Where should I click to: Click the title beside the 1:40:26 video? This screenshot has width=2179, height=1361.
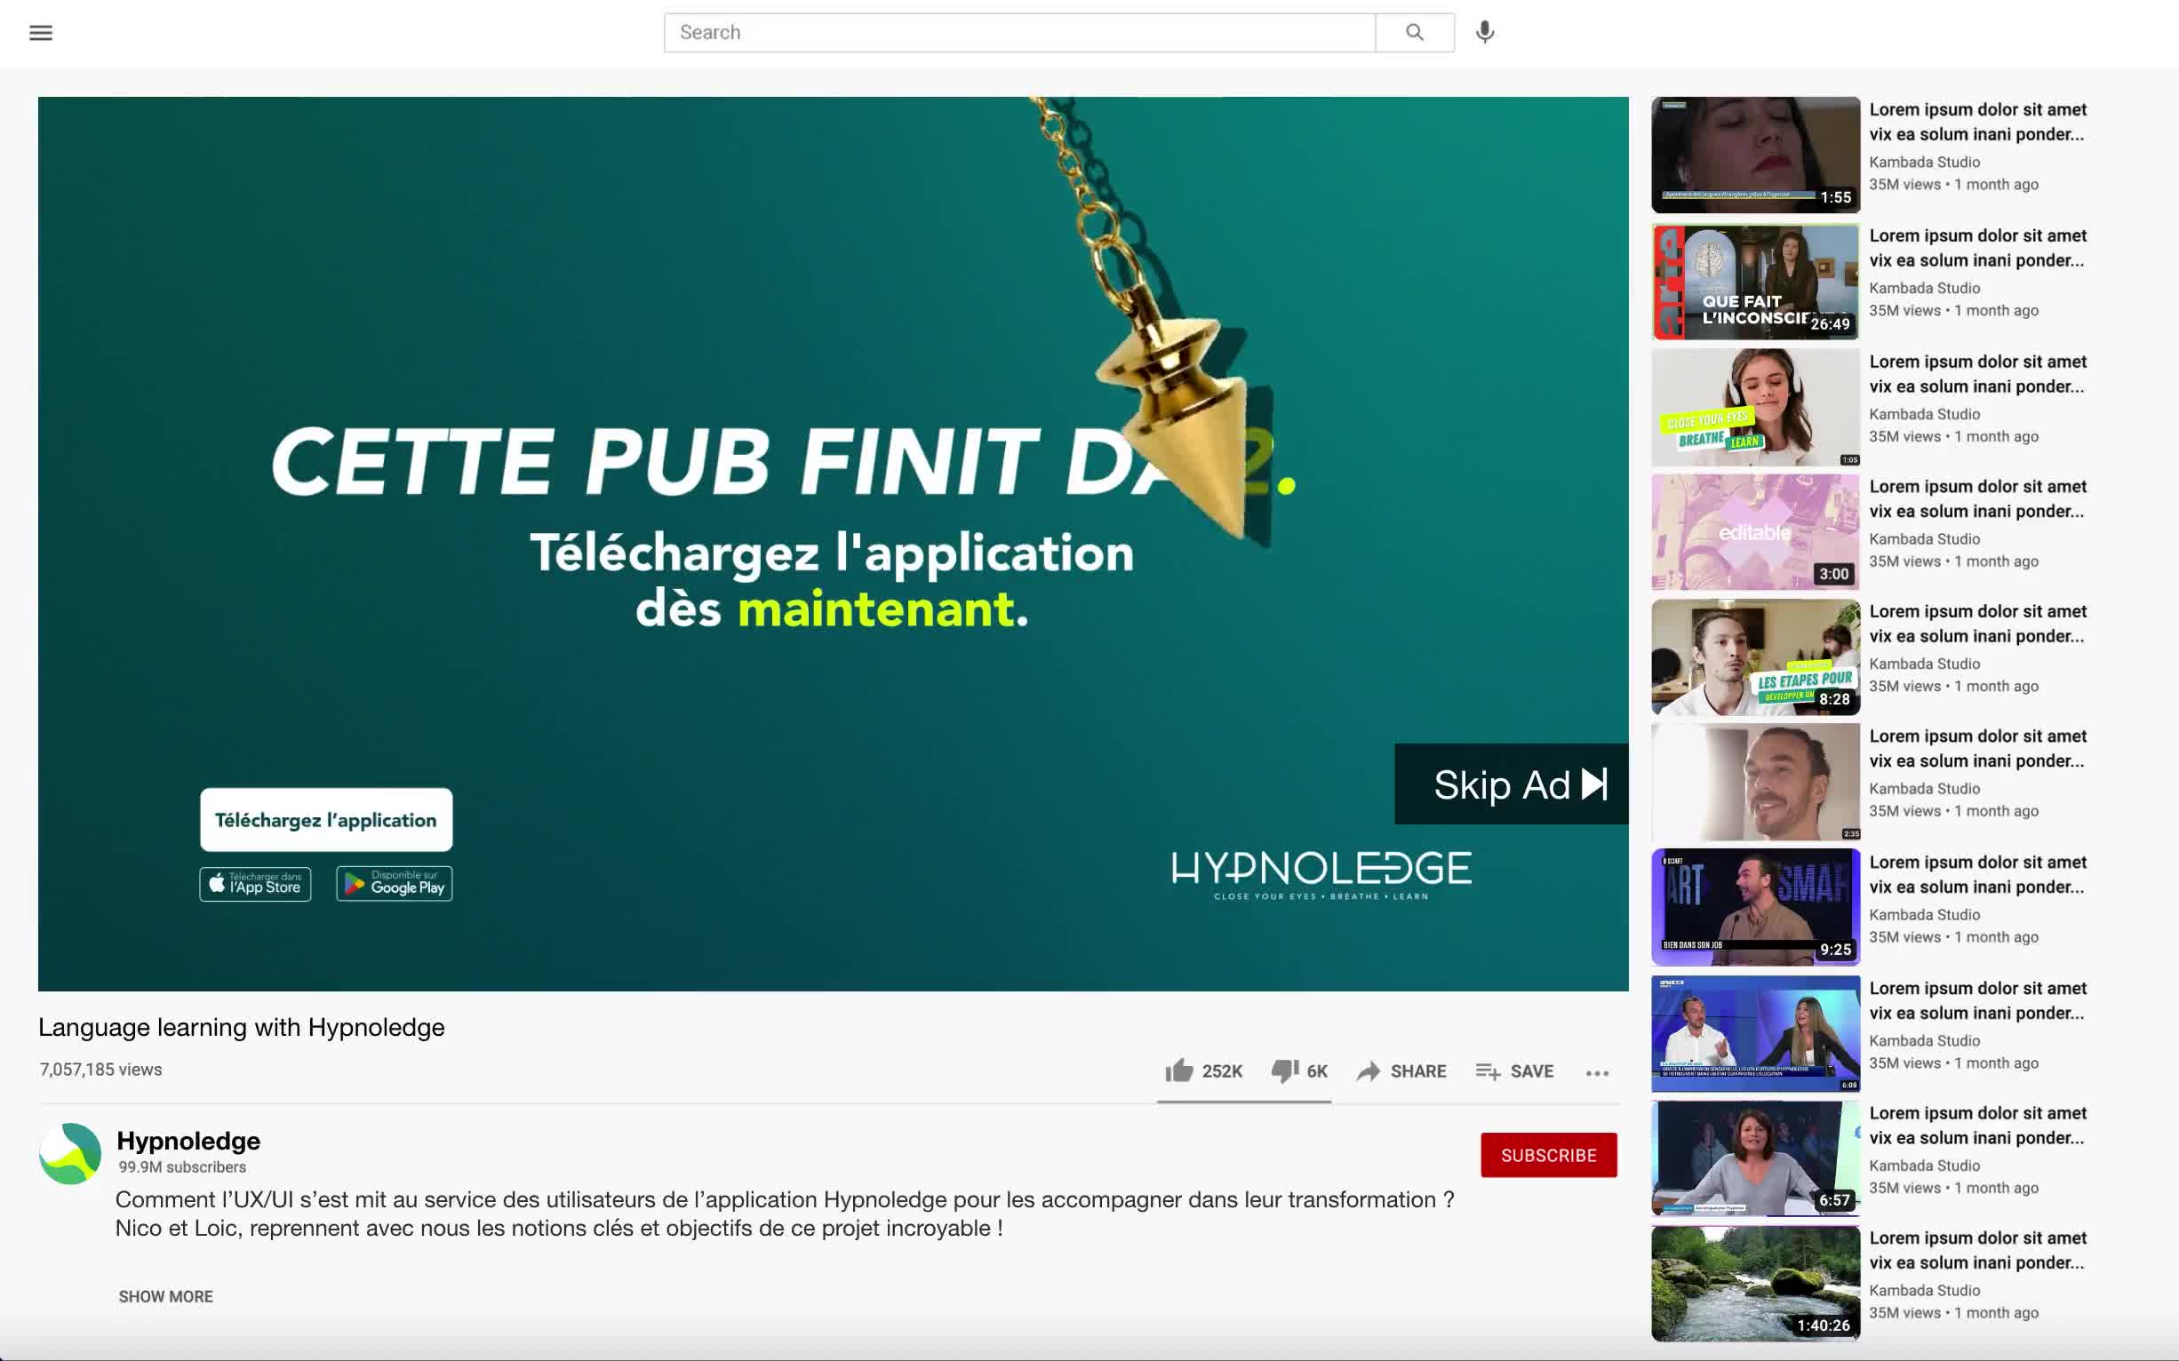pos(1977,1250)
